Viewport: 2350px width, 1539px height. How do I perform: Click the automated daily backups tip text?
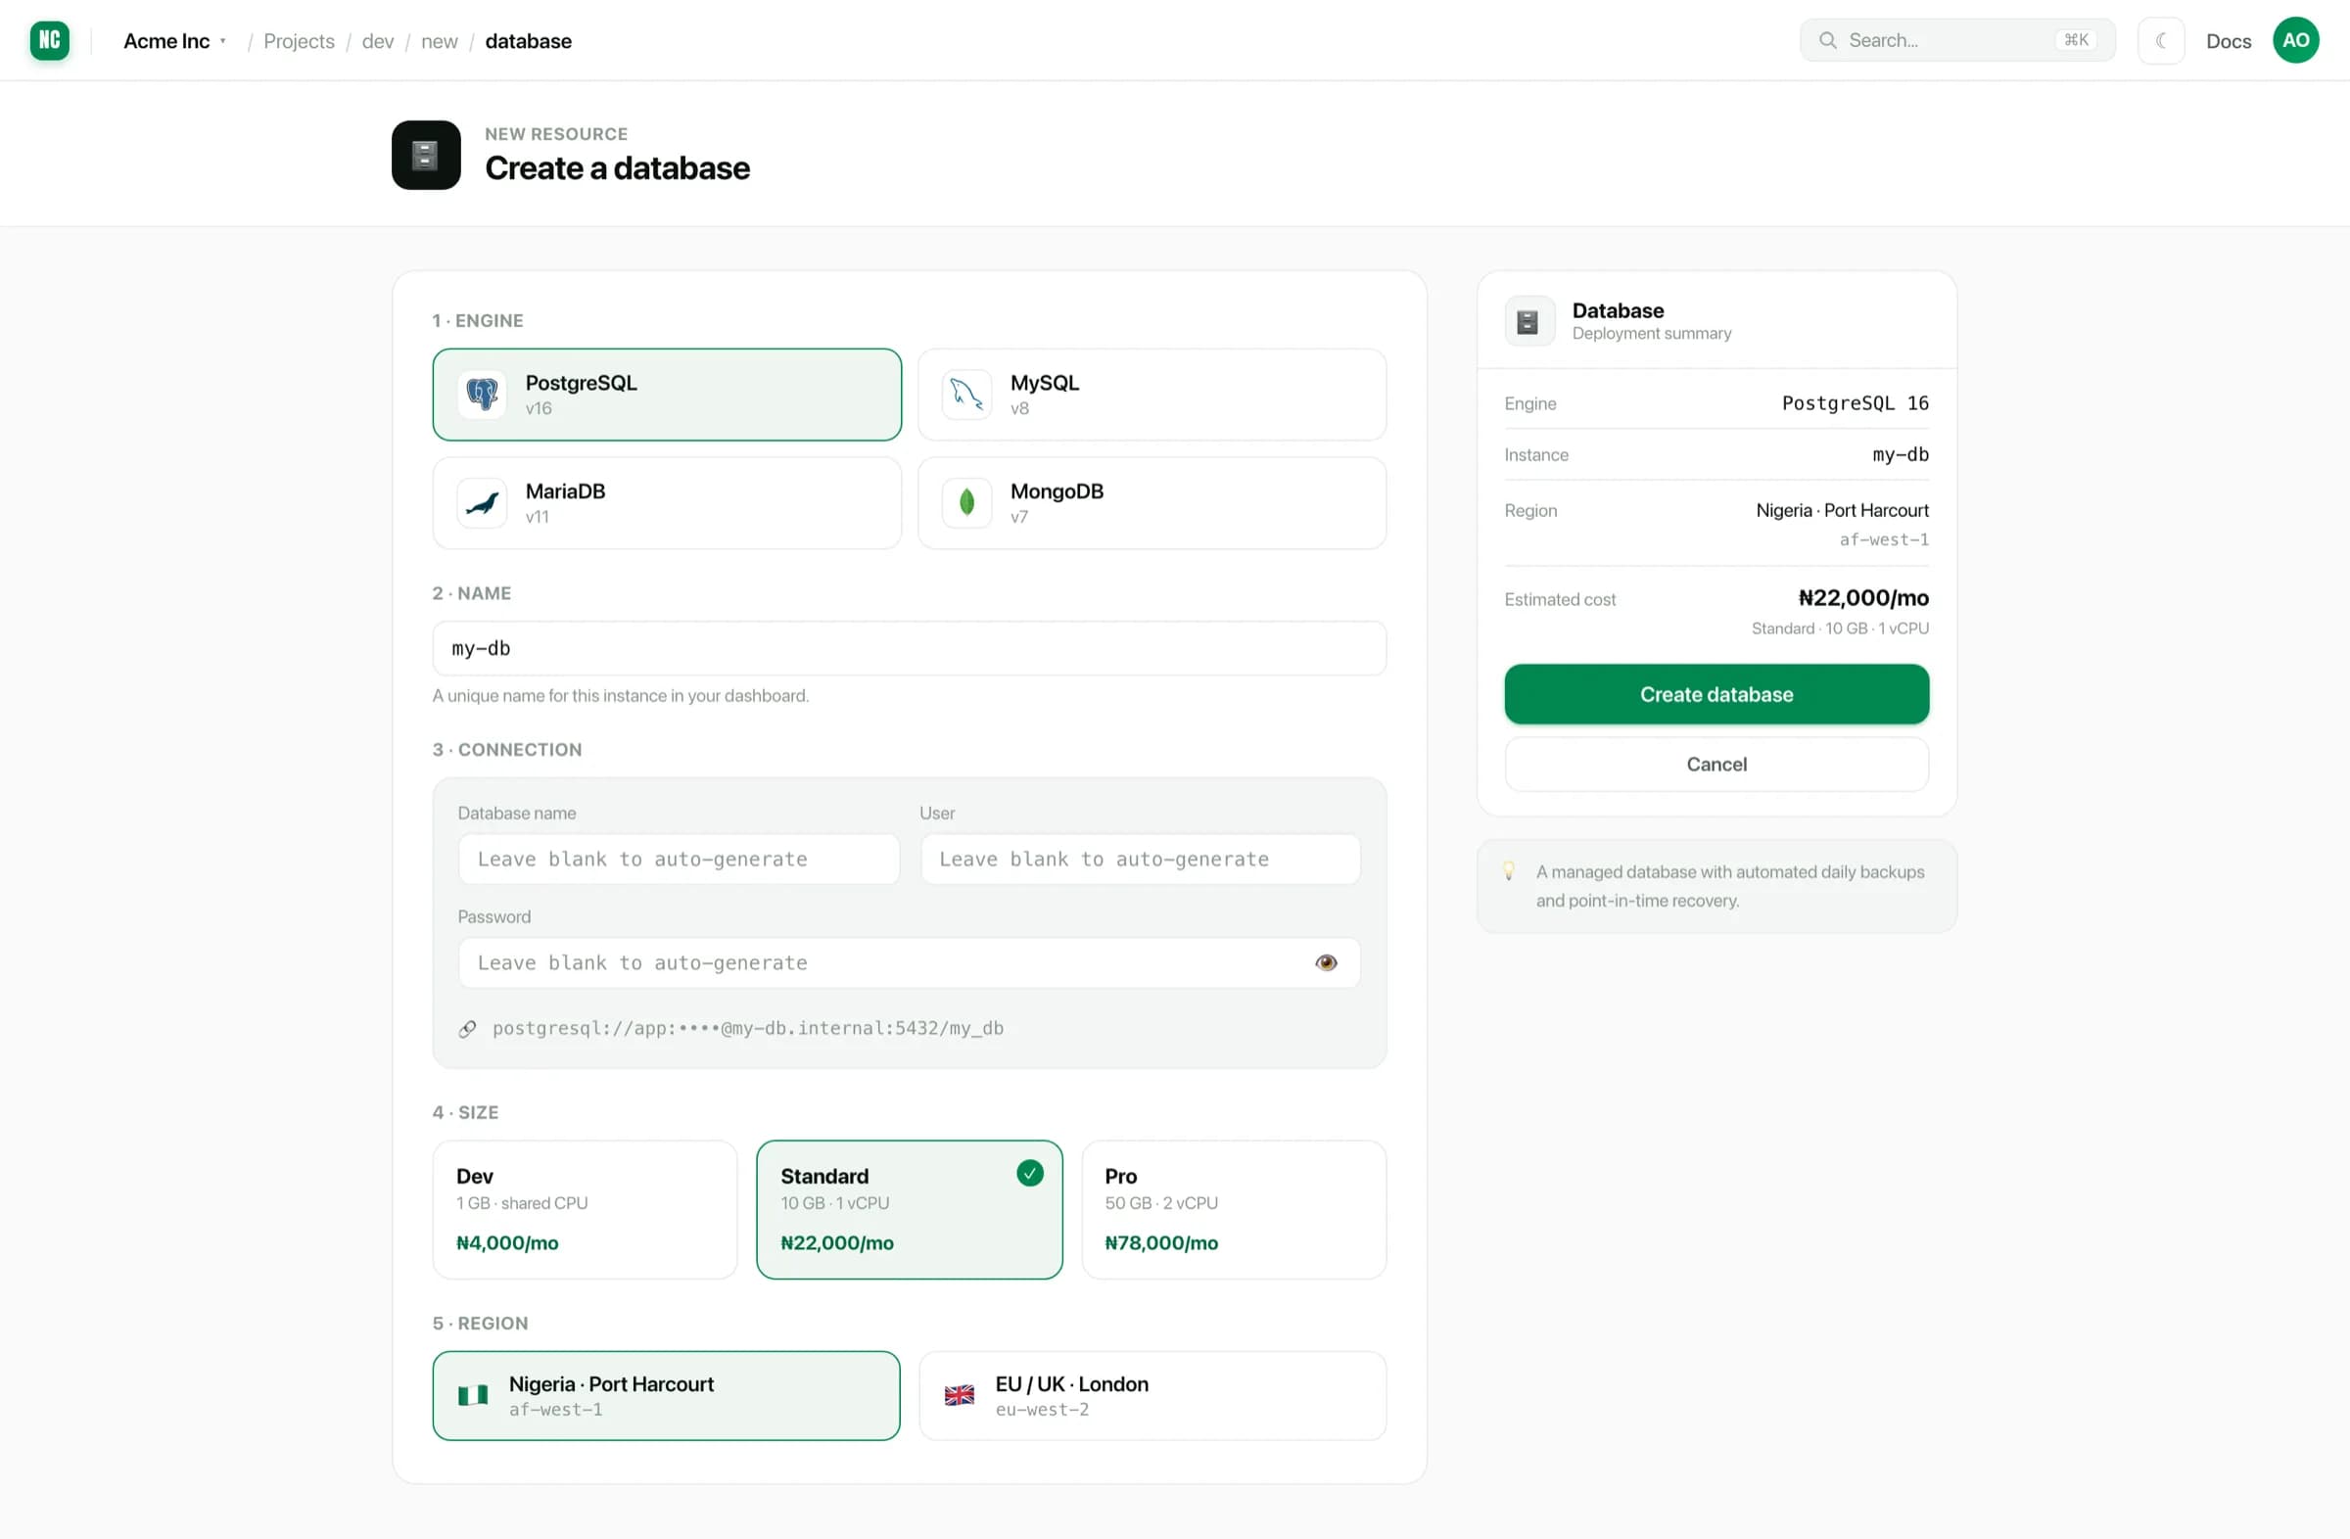[1730, 886]
